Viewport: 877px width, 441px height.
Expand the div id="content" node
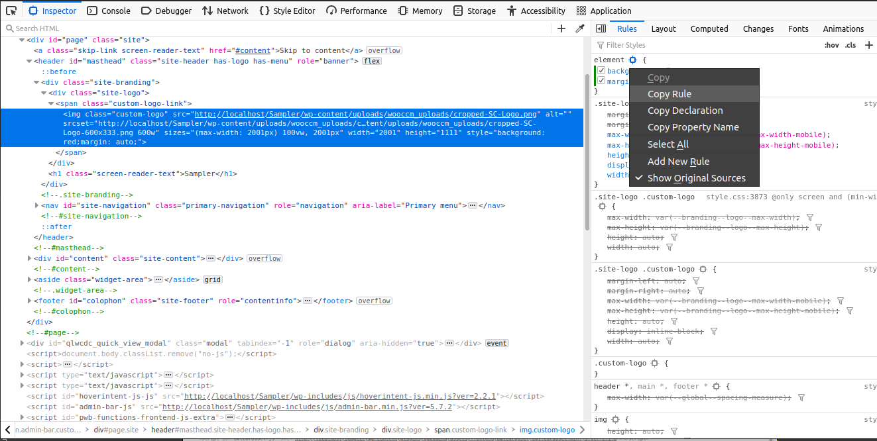tap(29, 258)
